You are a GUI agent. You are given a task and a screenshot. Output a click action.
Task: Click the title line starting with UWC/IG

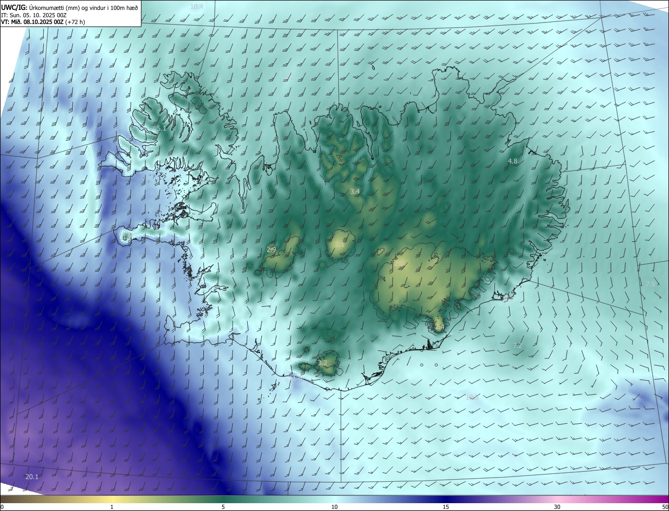point(70,7)
